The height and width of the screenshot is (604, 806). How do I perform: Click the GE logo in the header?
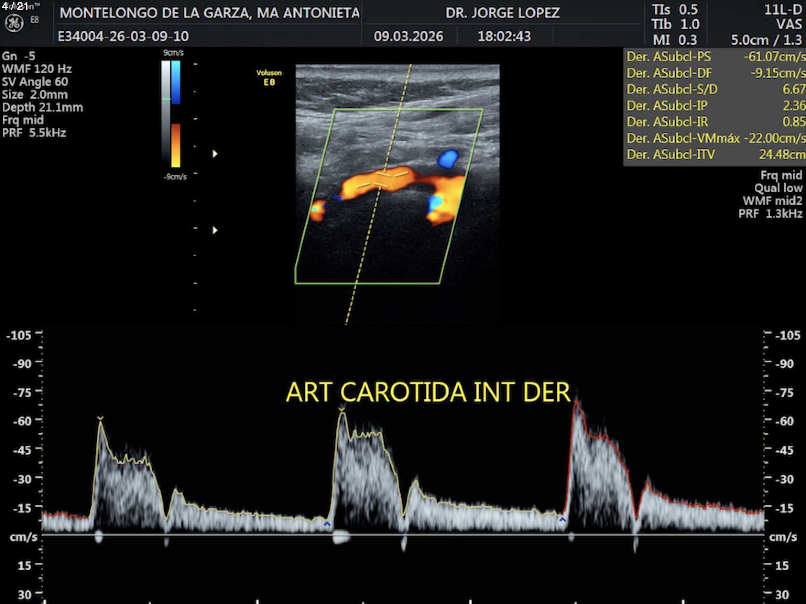tap(14, 23)
